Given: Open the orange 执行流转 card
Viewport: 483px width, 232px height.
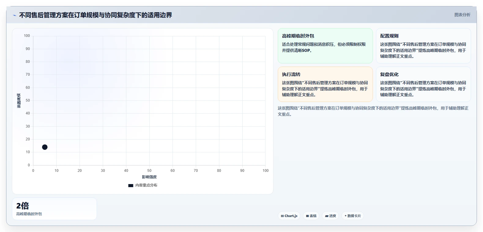Looking at the screenshot, I should (325, 84).
